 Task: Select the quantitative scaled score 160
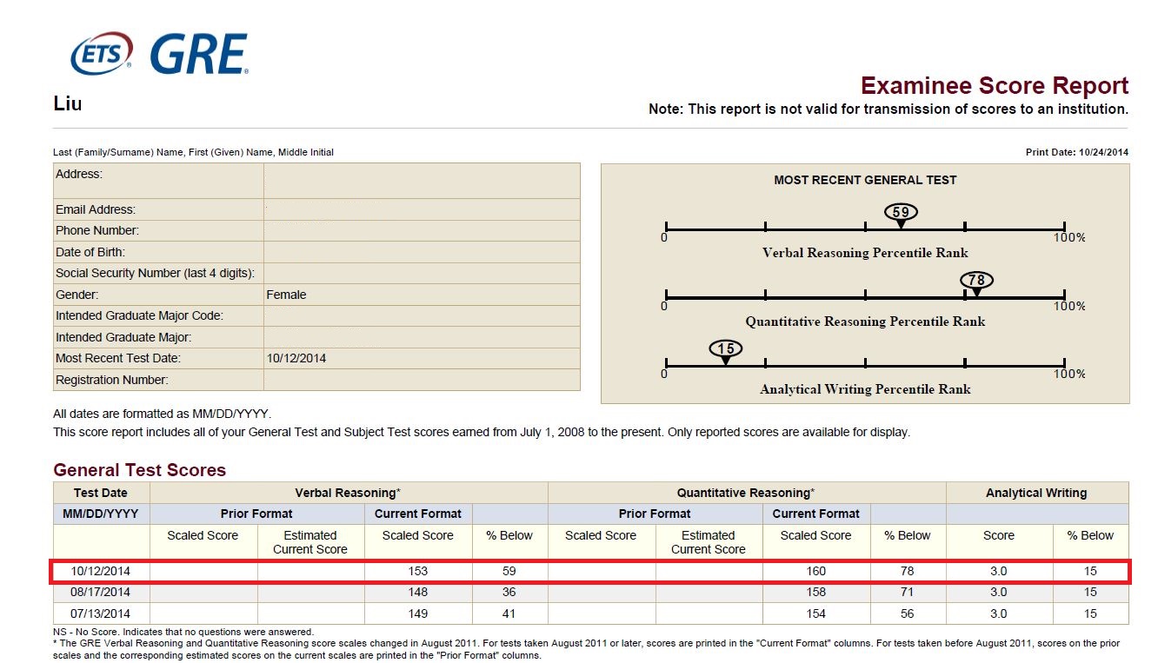tap(815, 571)
